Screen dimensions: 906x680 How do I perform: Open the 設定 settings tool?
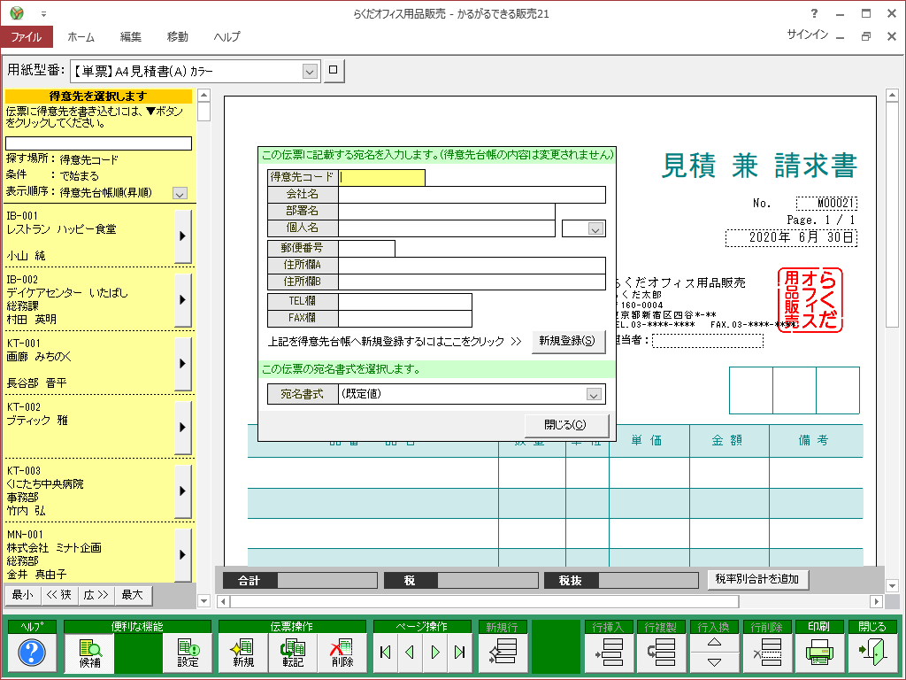pos(188,653)
